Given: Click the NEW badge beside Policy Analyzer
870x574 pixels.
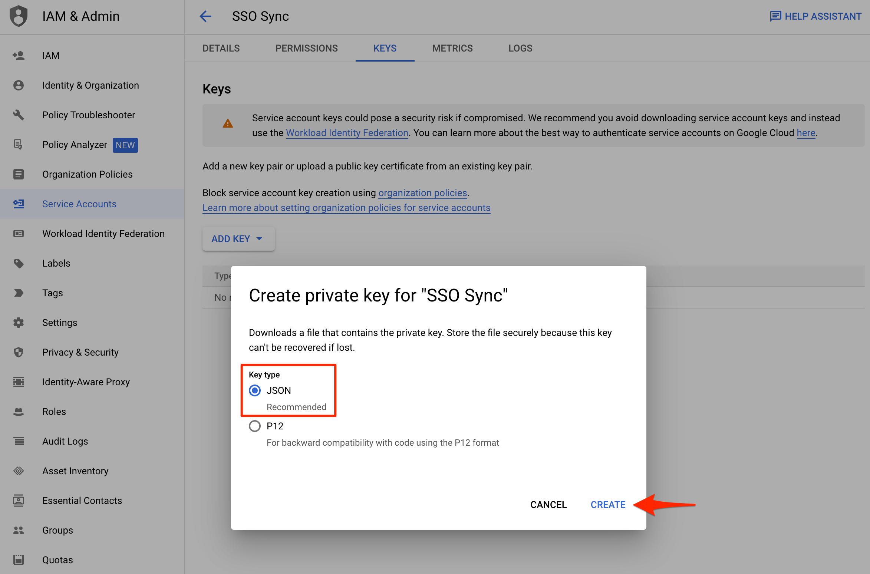Looking at the screenshot, I should [125, 145].
